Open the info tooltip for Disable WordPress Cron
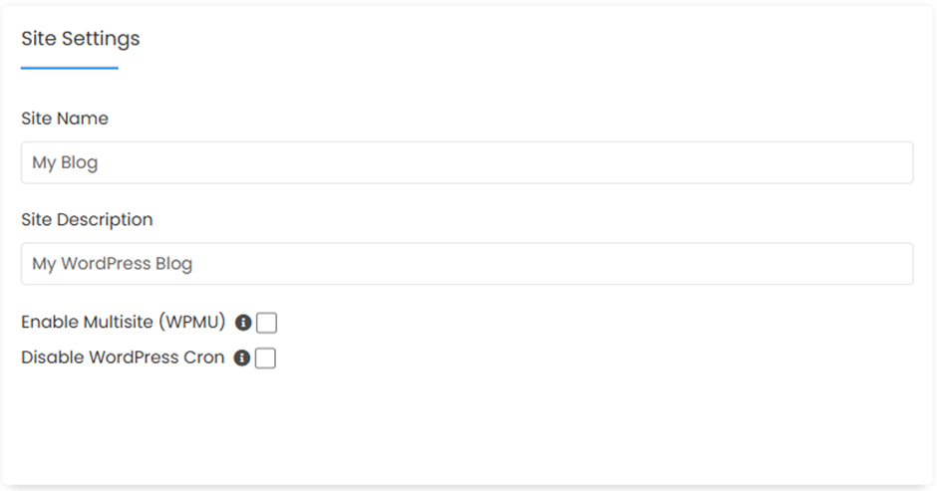The image size is (937, 491). click(241, 358)
